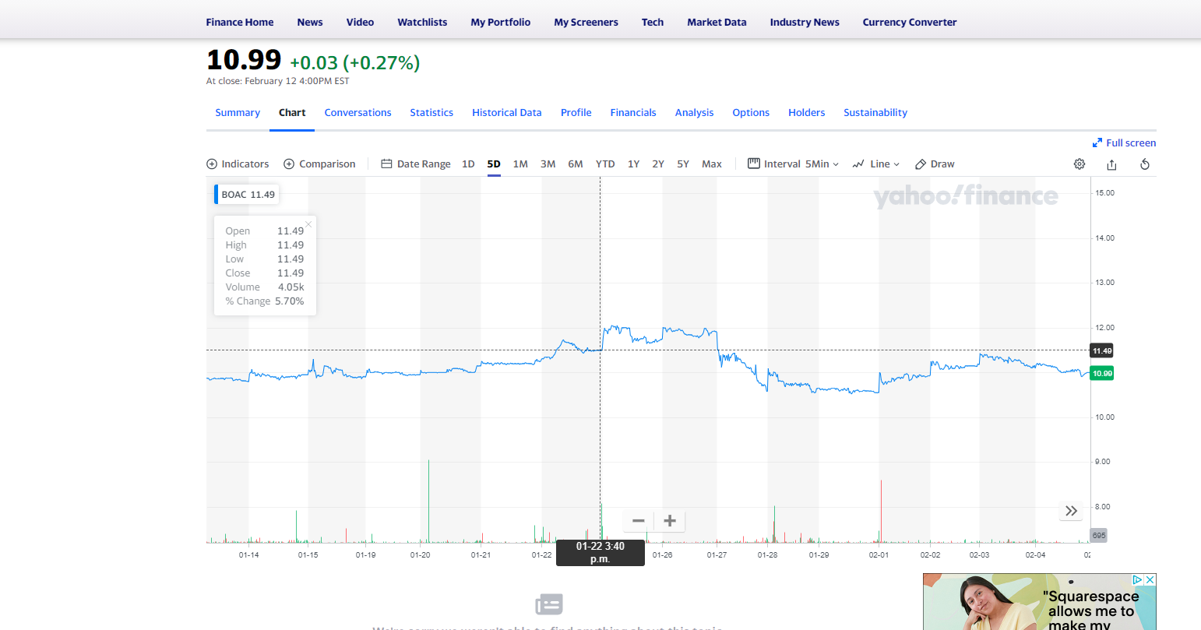Open the Video menu item
This screenshot has width=1201, height=630.
point(360,23)
